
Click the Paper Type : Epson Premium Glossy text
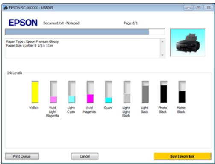(x=32, y=41)
